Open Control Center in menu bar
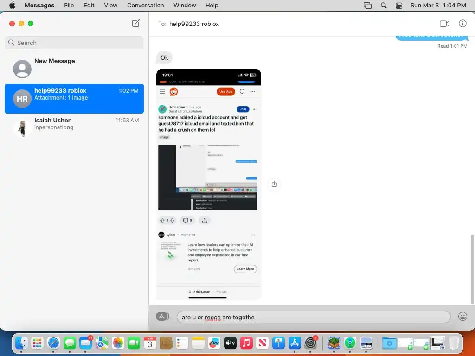 (399, 6)
